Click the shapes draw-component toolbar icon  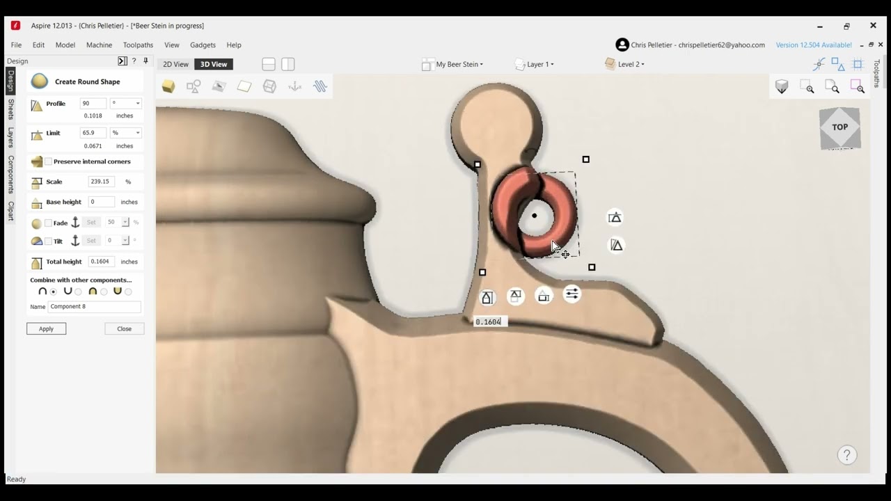pyautogui.click(x=194, y=86)
